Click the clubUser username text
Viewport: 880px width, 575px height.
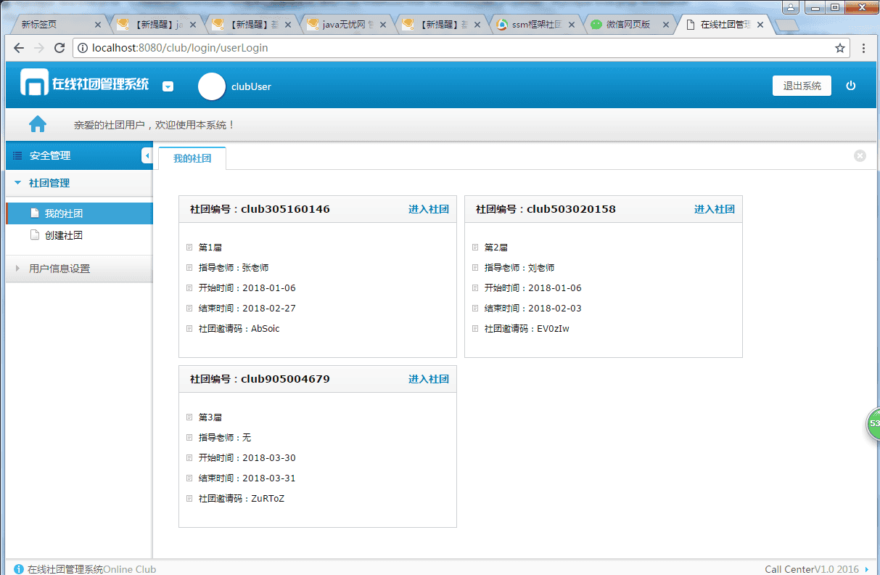251,86
